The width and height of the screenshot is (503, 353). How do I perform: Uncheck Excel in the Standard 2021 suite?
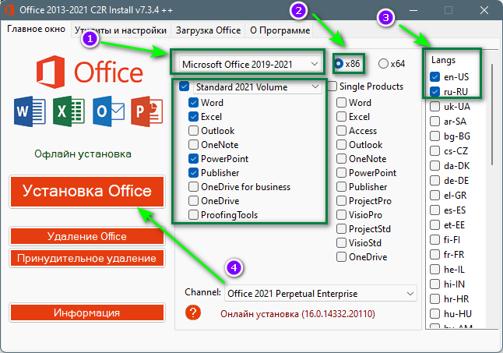click(x=193, y=116)
